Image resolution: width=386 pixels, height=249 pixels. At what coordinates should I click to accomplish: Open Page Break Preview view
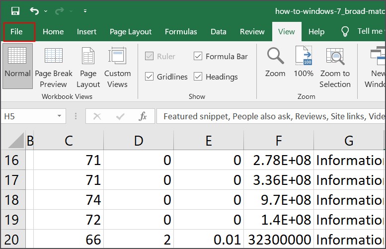[54, 65]
